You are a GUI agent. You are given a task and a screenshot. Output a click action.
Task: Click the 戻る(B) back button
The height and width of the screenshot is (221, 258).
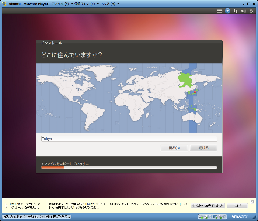174,148
